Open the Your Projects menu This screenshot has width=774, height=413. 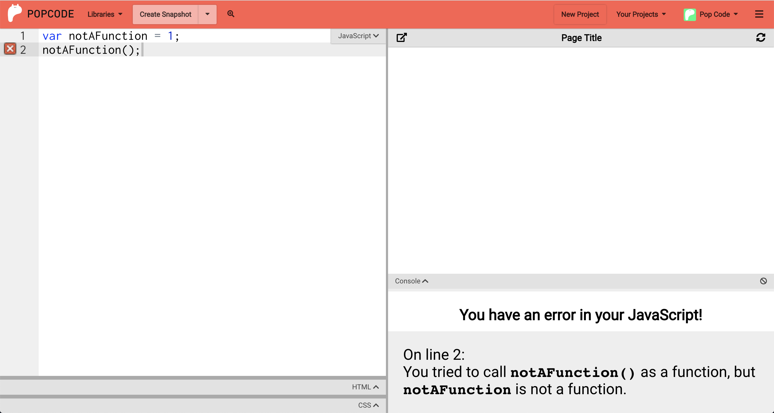[641, 14]
